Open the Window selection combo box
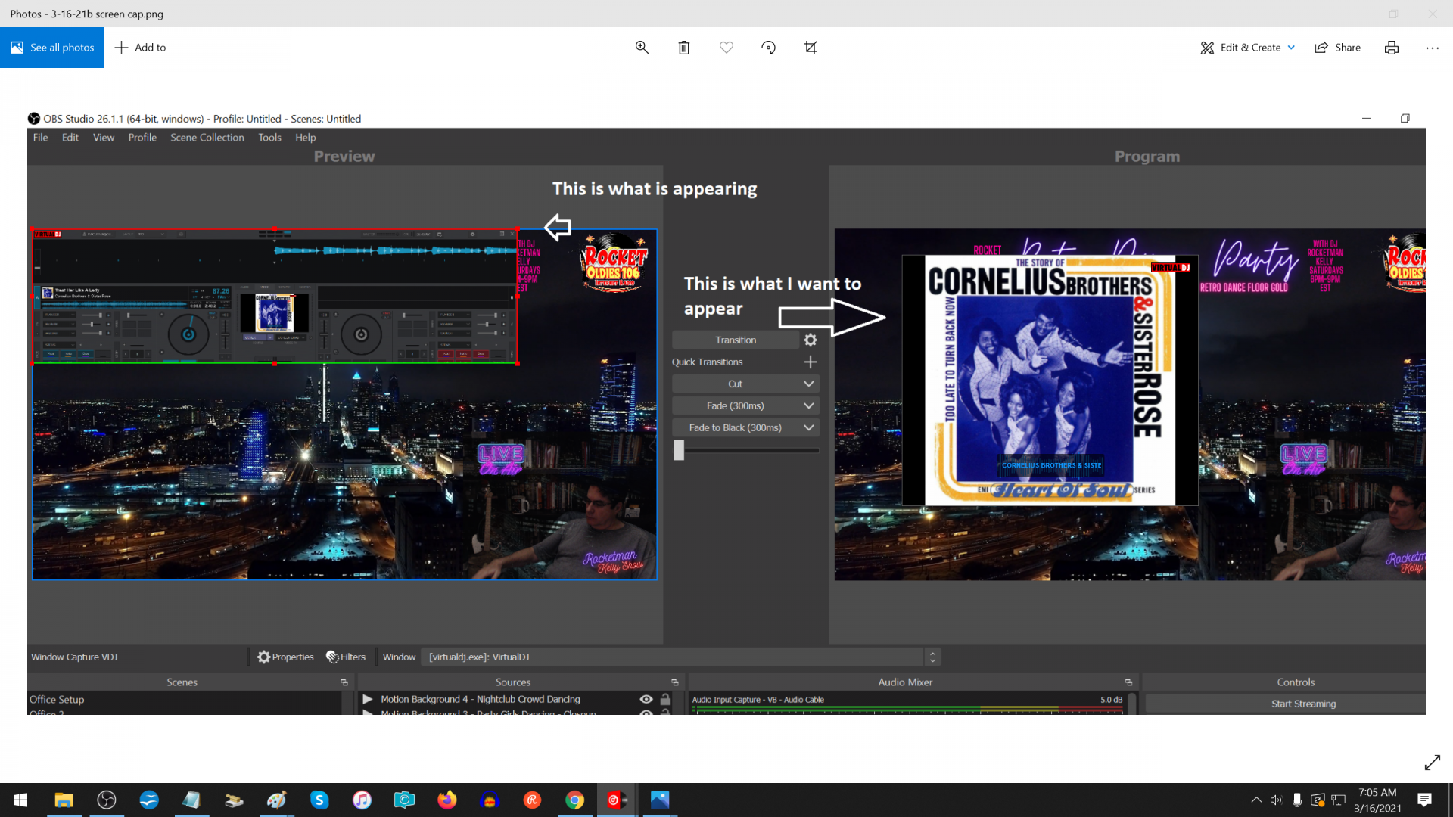Image resolution: width=1453 pixels, height=817 pixels. (x=674, y=657)
